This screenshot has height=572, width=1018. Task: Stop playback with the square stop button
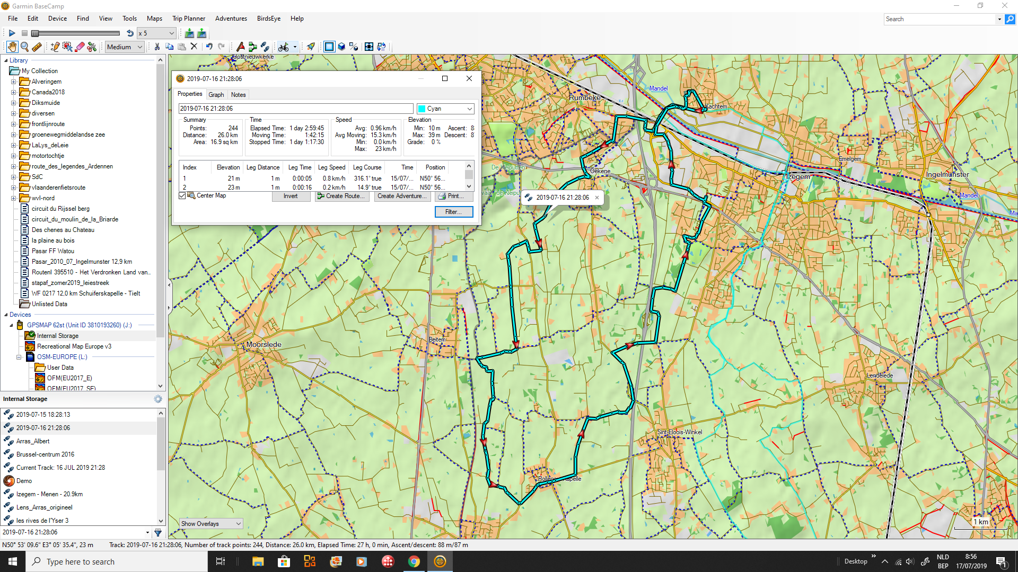[24, 33]
